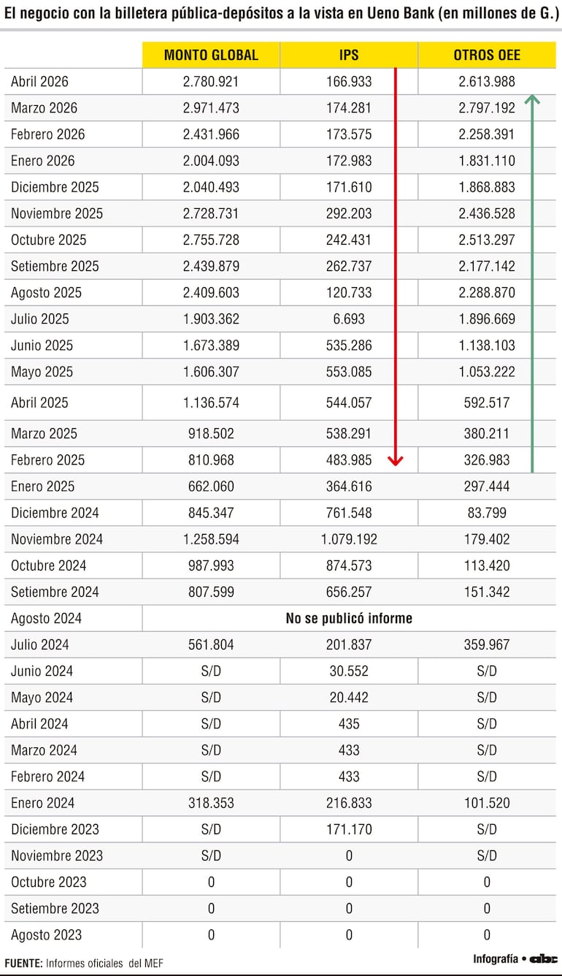Screen dimensions: 562x976
Task: Click the Agosto 2023 row label
Action: [46, 934]
